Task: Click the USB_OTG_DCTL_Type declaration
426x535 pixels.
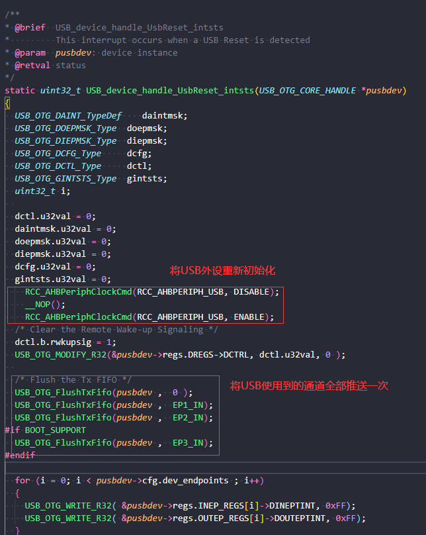Action: click(x=83, y=166)
